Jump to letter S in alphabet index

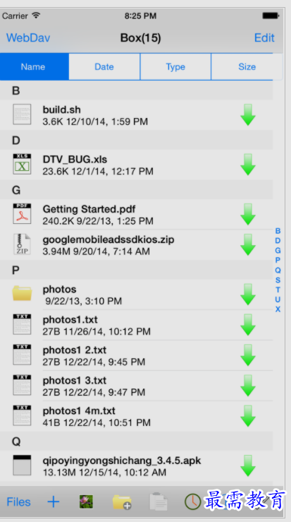pyautogui.click(x=278, y=280)
